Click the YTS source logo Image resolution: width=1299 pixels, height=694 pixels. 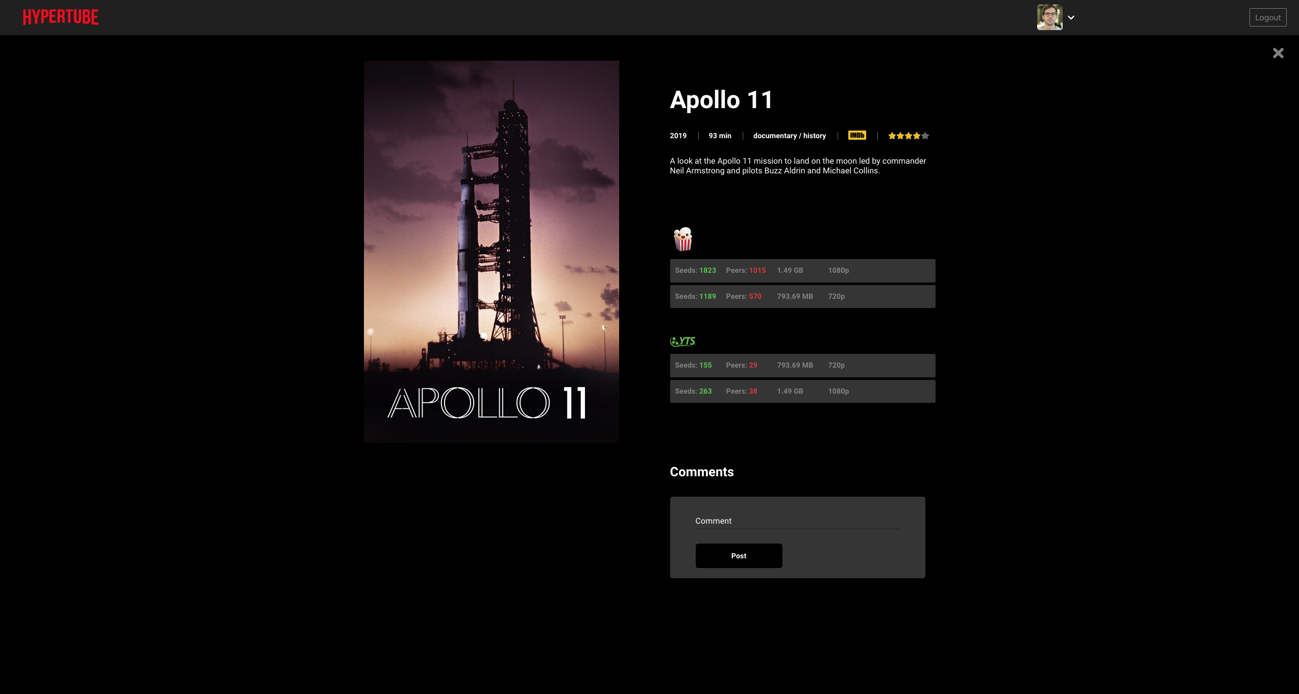tap(682, 341)
